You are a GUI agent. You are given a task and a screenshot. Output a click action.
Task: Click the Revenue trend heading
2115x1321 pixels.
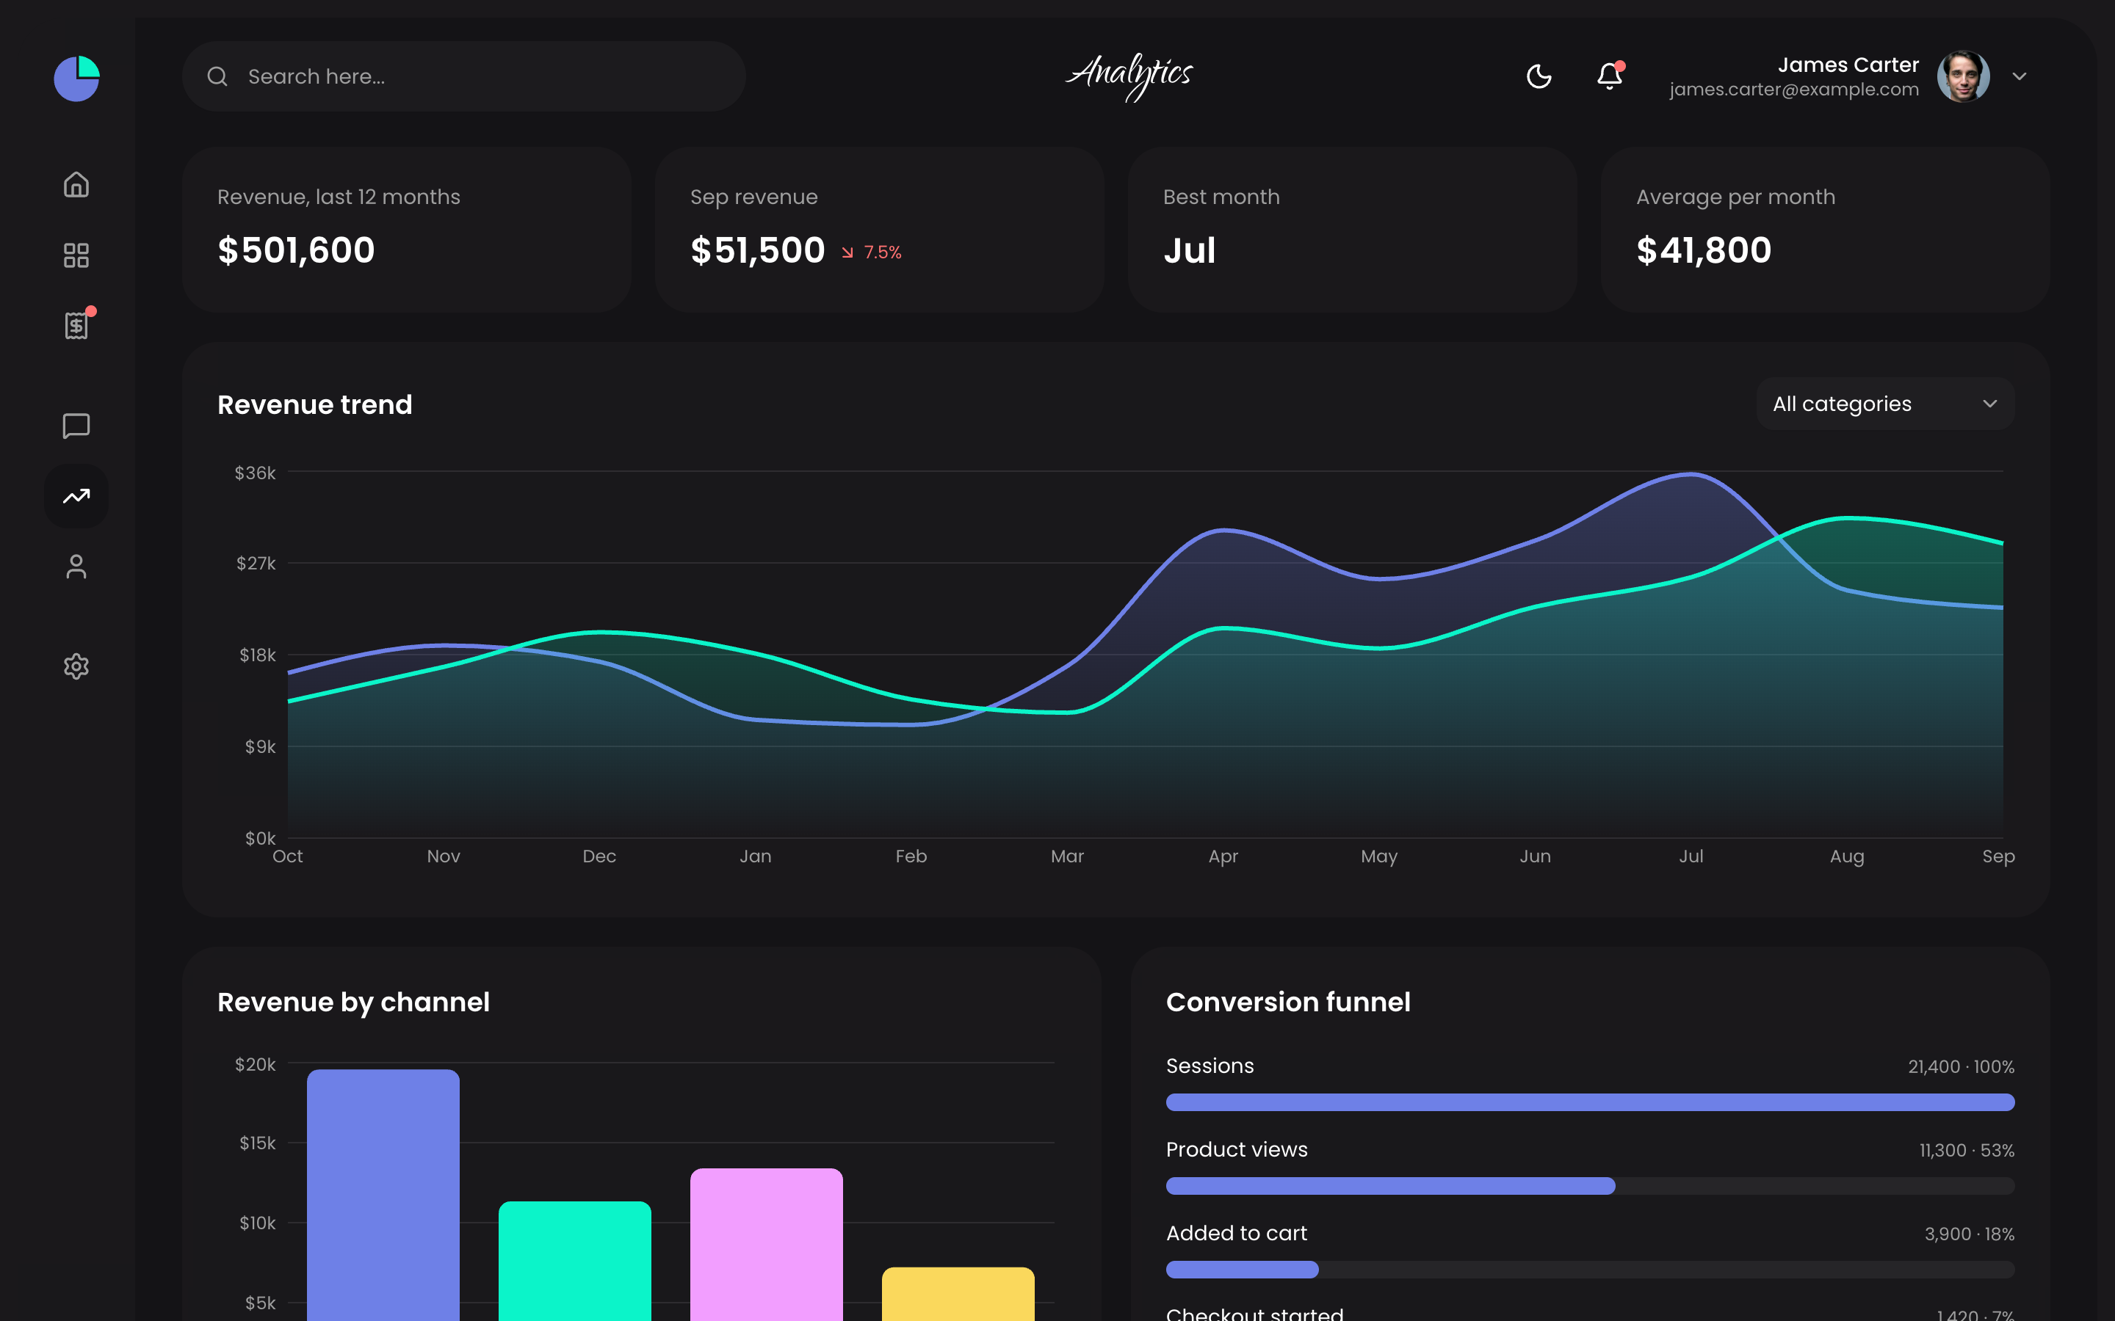(314, 404)
